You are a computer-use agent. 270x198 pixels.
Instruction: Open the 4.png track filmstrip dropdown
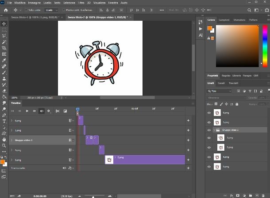coord(71,150)
